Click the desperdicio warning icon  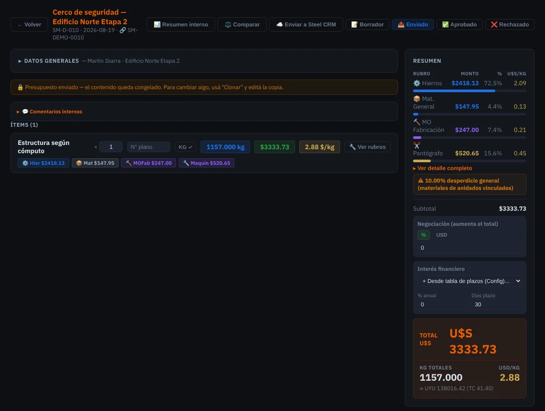420,181
